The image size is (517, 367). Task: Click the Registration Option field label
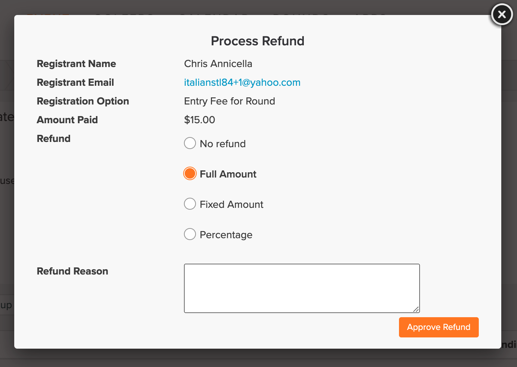point(83,101)
